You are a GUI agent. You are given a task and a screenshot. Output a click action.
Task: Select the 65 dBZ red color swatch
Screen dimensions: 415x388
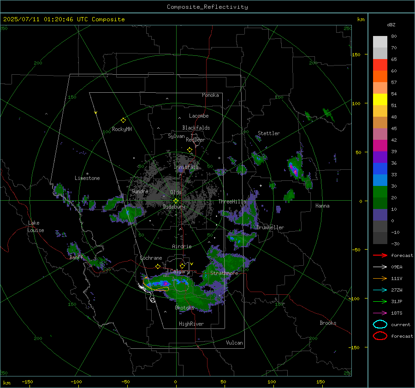[380, 65]
